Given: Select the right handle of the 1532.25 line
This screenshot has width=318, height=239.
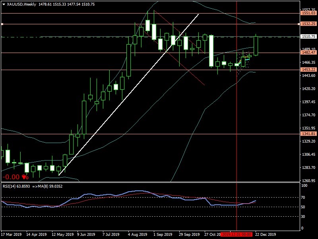Looking at the screenshot, I should (298, 24).
